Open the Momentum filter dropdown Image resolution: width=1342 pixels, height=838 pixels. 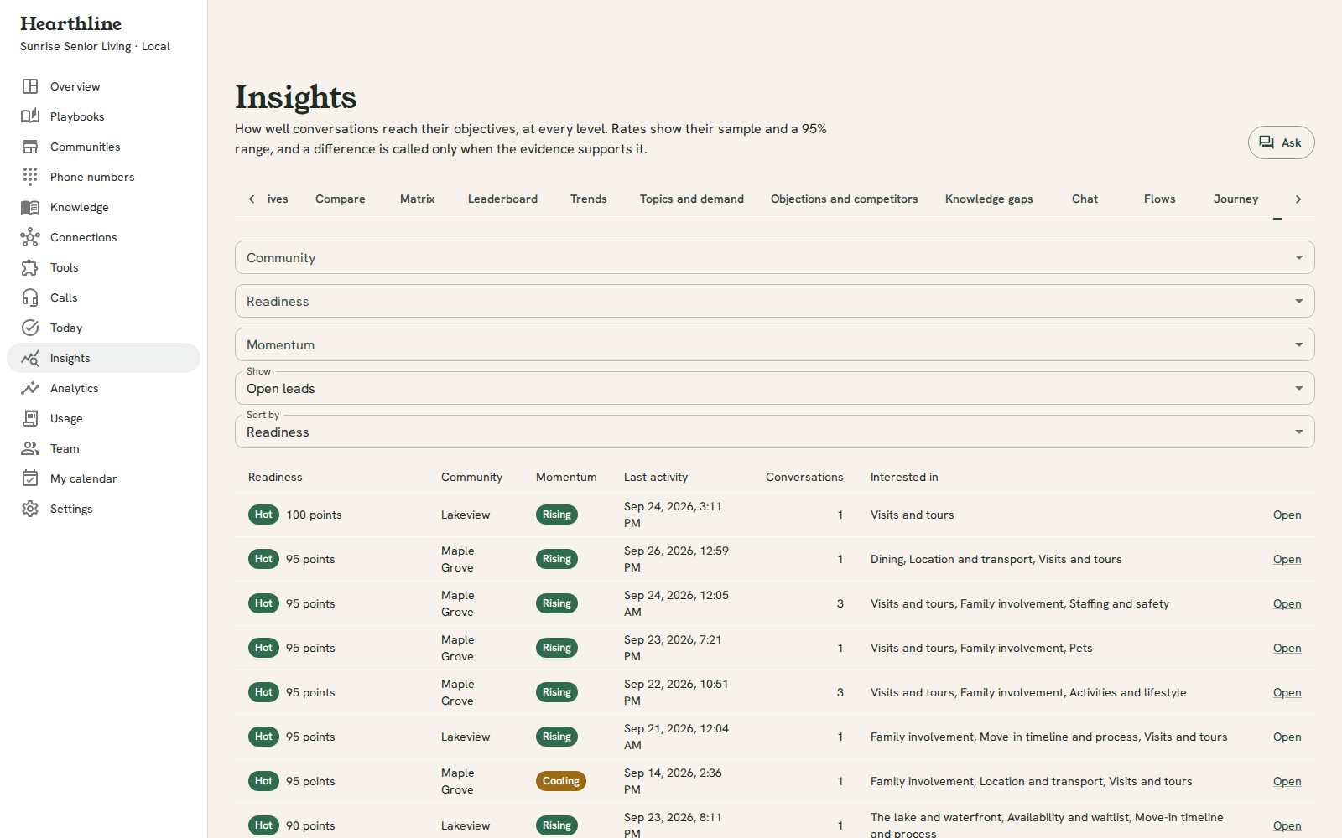point(774,344)
